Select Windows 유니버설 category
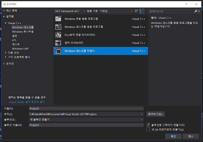203x142 pixels. tap(23, 32)
